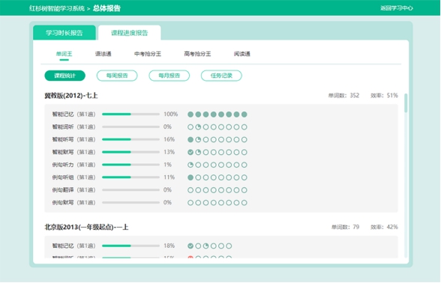Click the 18% value in 北京版 智能记忆 row
The width and height of the screenshot is (441, 283).
point(169,246)
